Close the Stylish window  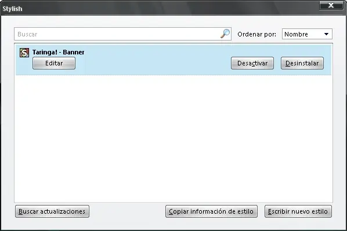pos(331,5)
